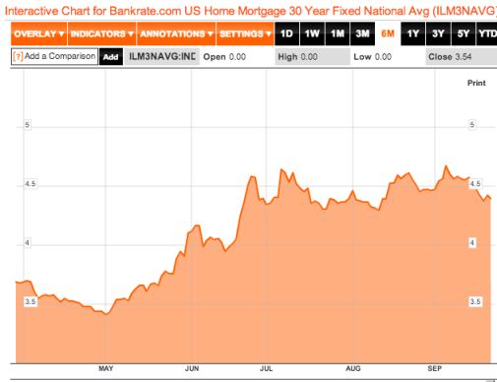The height and width of the screenshot is (382, 497).
Task: Choose the 1M time range
Action: click(338, 33)
